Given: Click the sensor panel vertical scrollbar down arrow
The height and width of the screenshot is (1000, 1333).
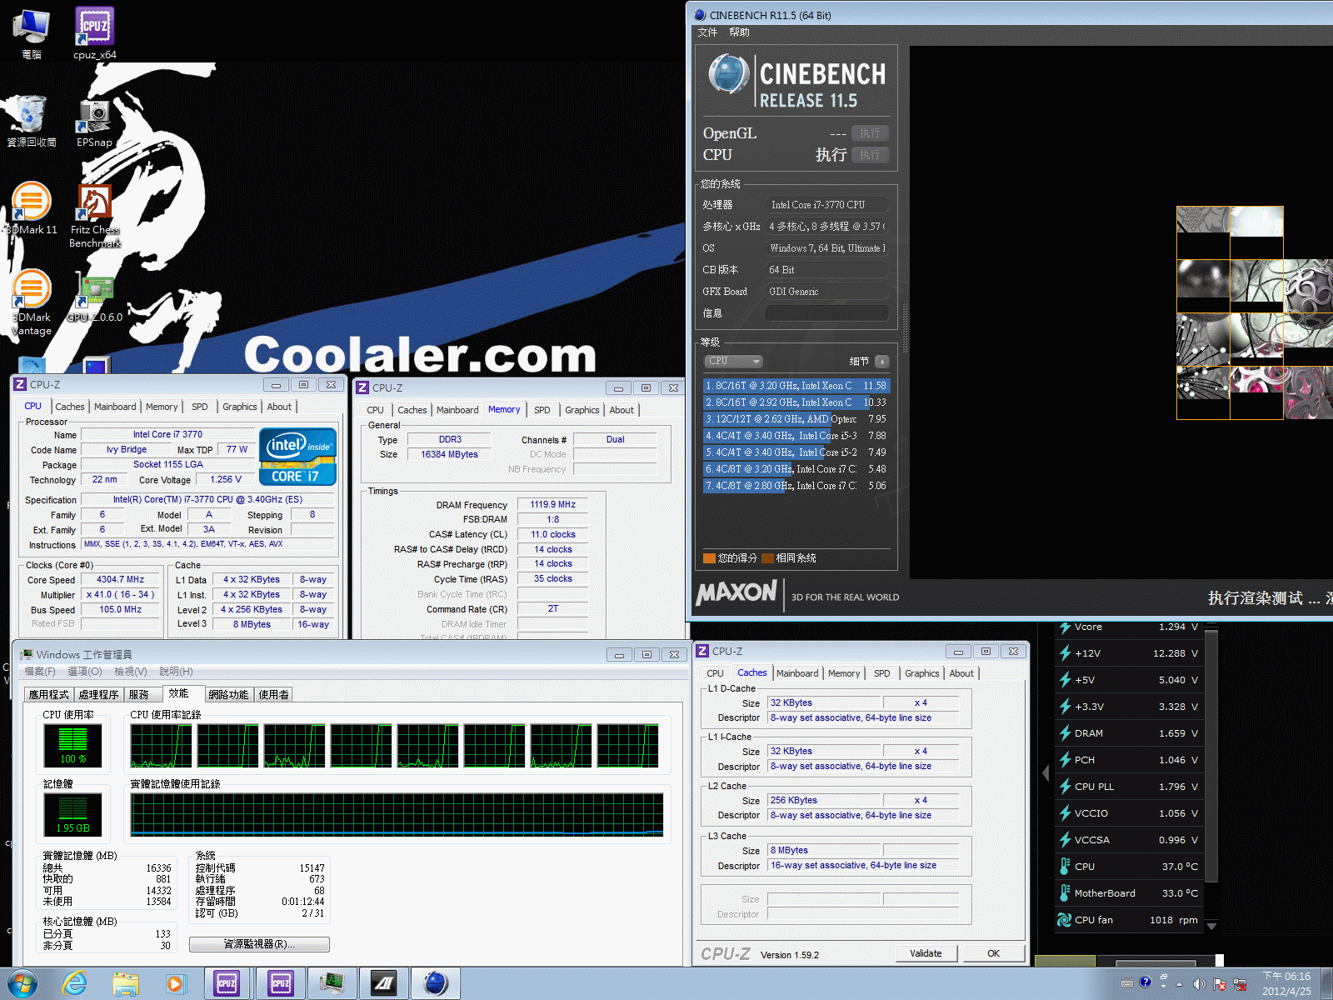Looking at the screenshot, I should [1211, 926].
